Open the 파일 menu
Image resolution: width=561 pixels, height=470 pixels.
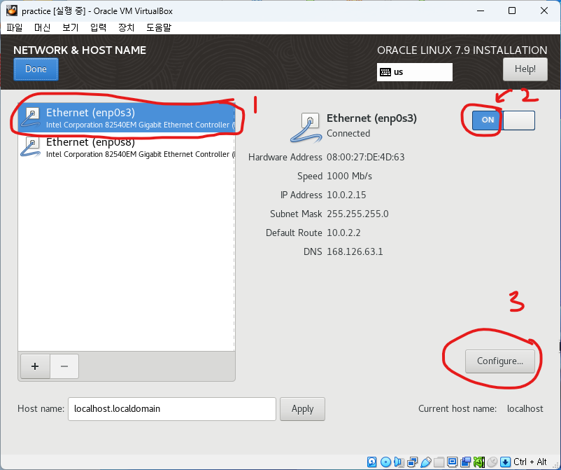(14, 27)
